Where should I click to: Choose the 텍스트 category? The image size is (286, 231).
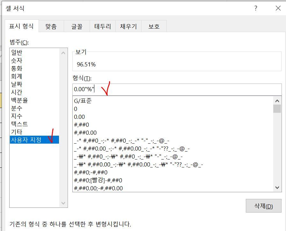click(x=34, y=124)
